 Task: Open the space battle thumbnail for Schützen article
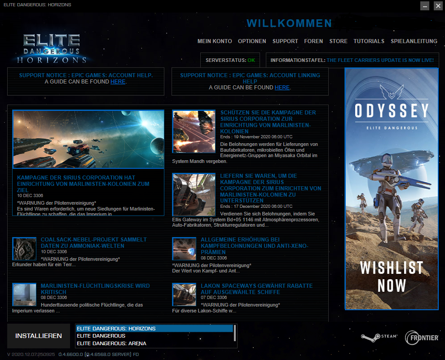pos(194,132)
